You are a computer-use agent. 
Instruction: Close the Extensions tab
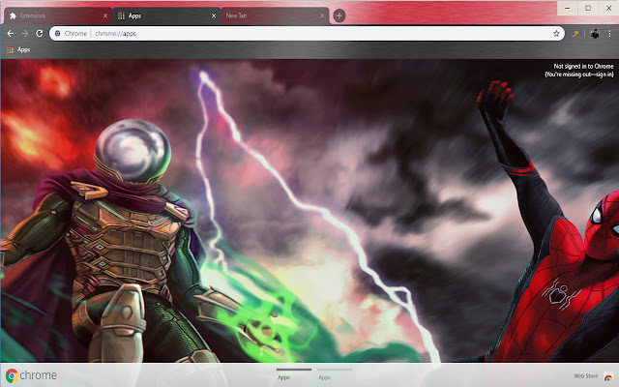pos(105,15)
